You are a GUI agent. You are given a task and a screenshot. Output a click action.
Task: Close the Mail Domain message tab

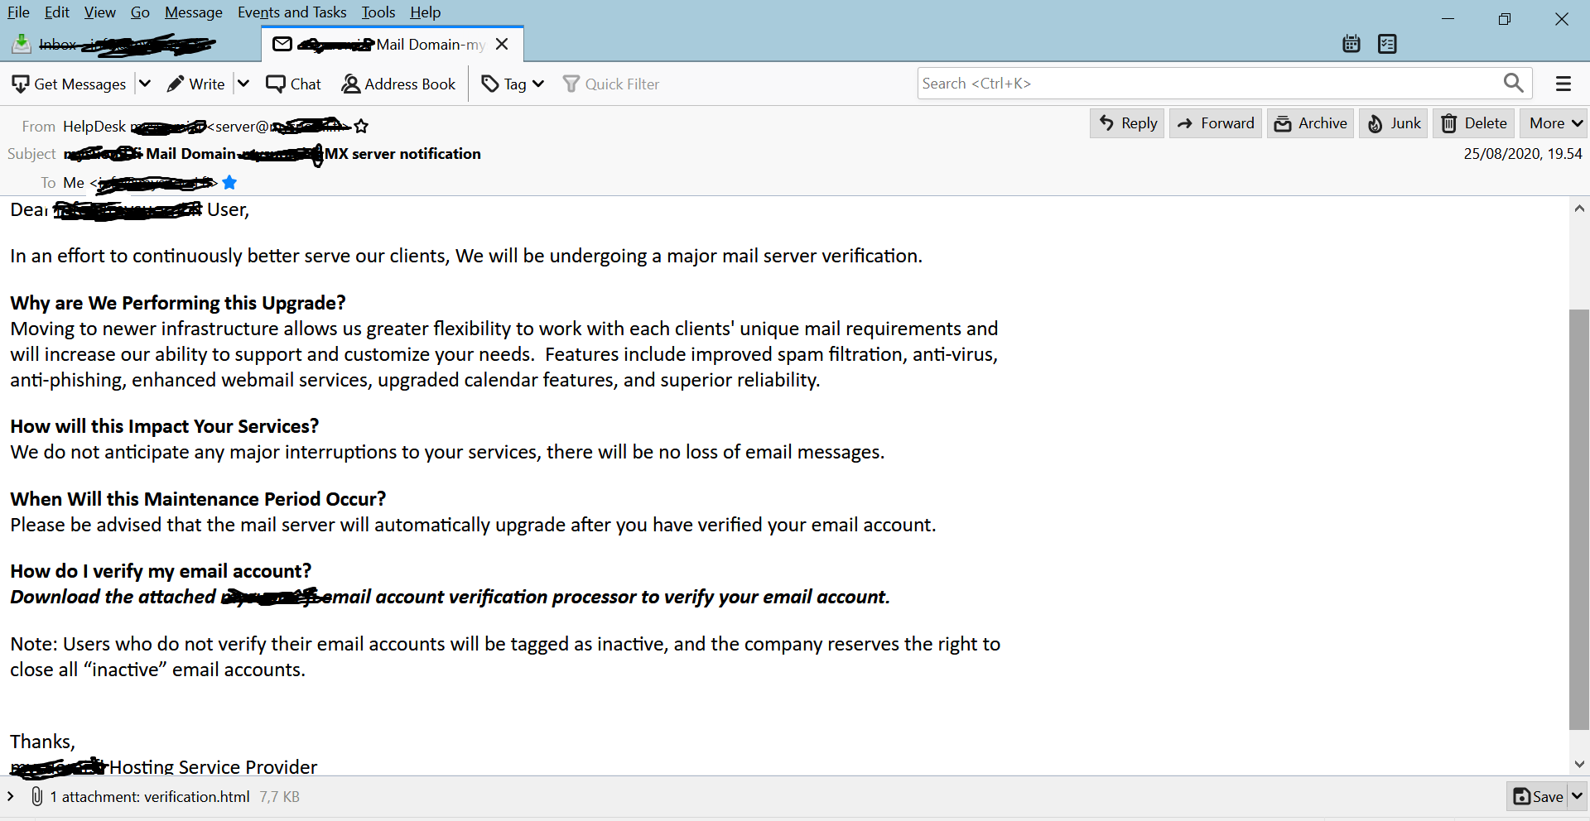(502, 45)
